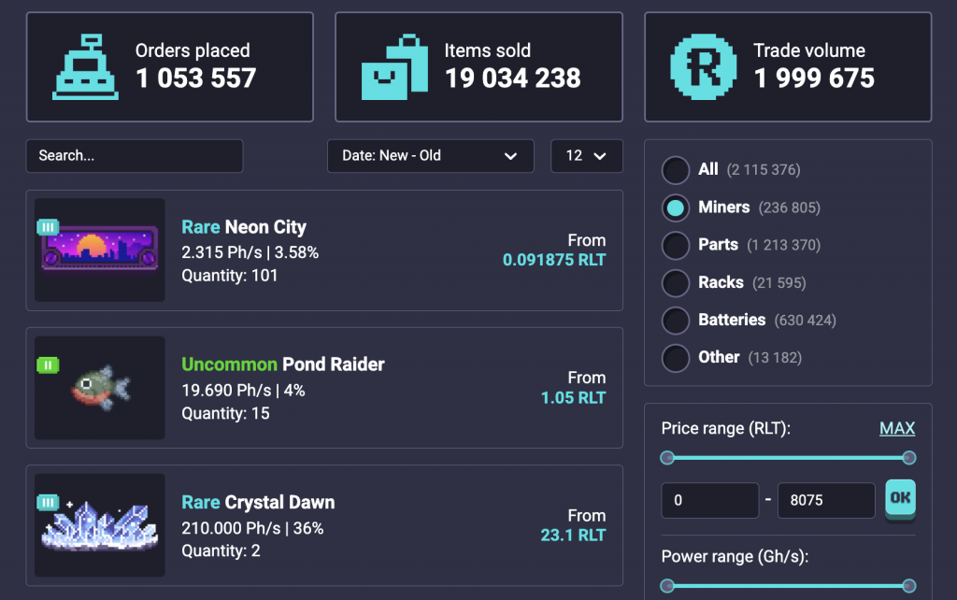Click the maximum price field showing 8075
This screenshot has height=600, width=957.
pyautogui.click(x=826, y=501)
